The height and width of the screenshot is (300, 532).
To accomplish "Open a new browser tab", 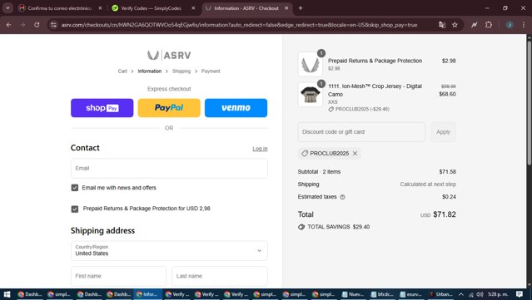I will tap(301, 8).
